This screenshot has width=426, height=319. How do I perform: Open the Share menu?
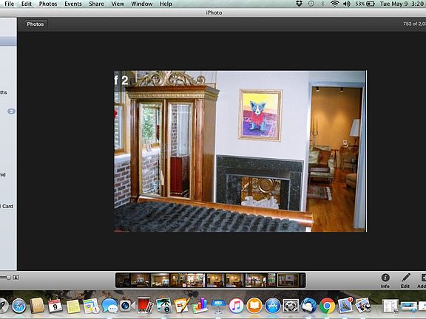(x=96, y=4)
